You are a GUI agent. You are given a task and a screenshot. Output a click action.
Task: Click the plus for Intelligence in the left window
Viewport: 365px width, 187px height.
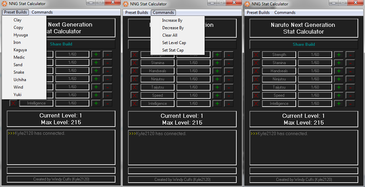click(x=96, y=103)
